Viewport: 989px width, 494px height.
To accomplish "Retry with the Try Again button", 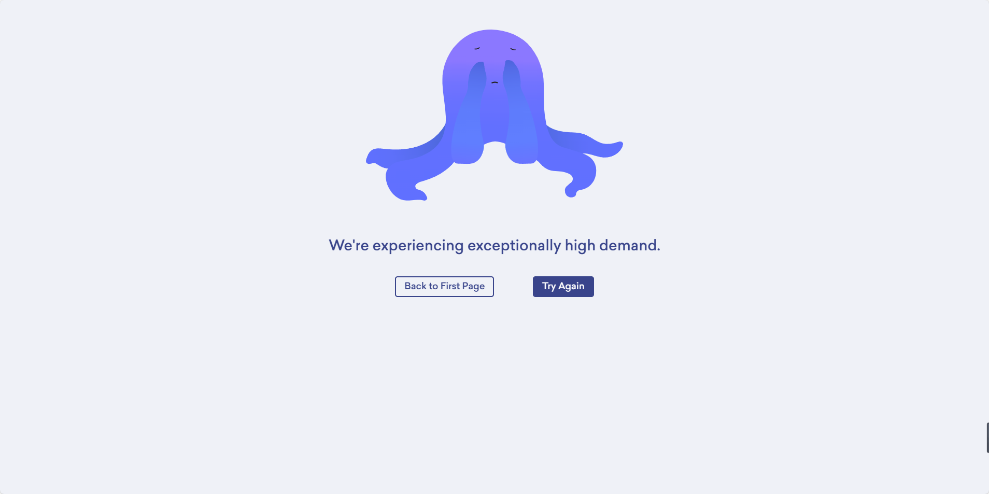I will point(563,287).
